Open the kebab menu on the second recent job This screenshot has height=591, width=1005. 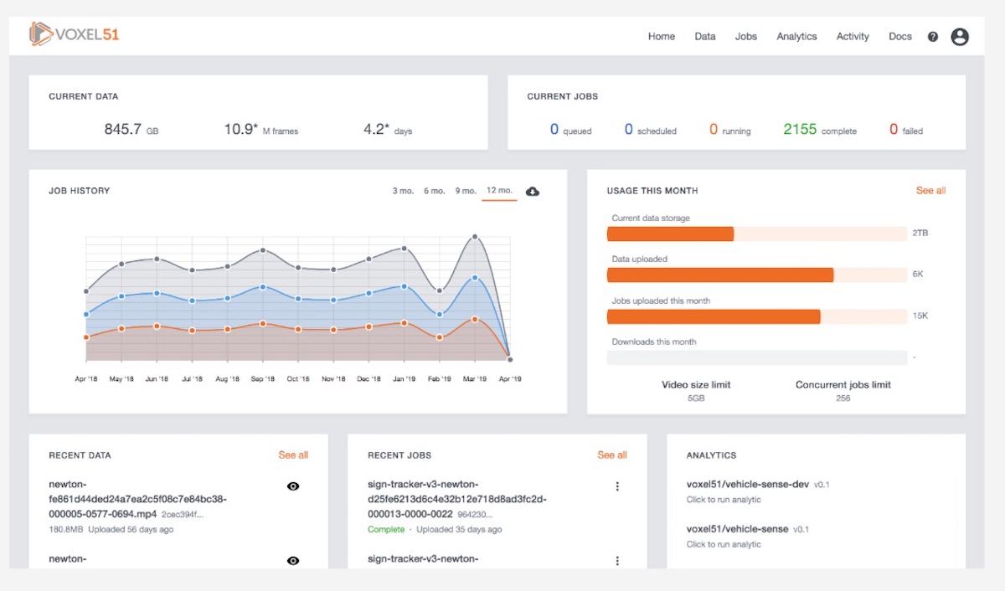[x=617, y=559]
